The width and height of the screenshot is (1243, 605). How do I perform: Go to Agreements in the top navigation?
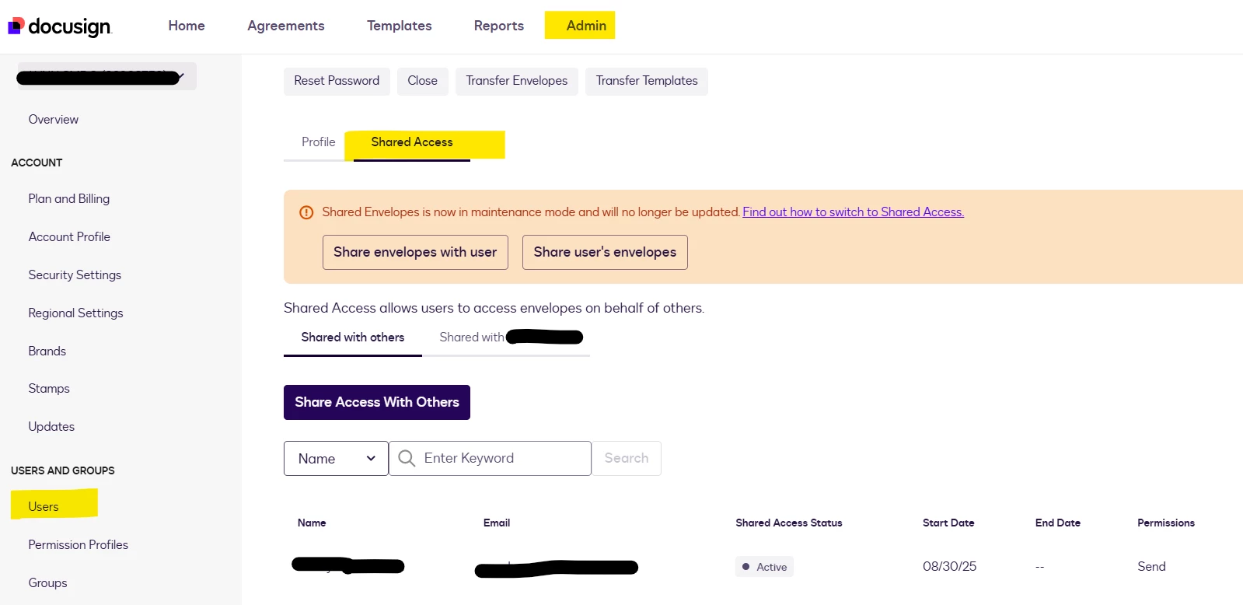point(286,26)
